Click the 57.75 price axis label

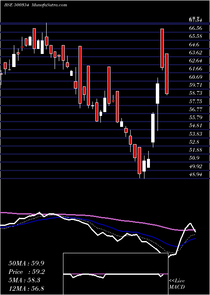[x=196, y=102]
